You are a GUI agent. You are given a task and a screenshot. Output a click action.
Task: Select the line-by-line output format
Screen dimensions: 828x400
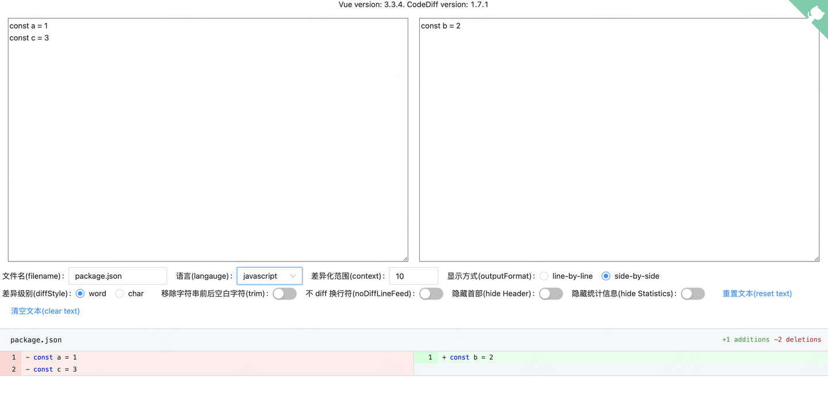[544, 276]
